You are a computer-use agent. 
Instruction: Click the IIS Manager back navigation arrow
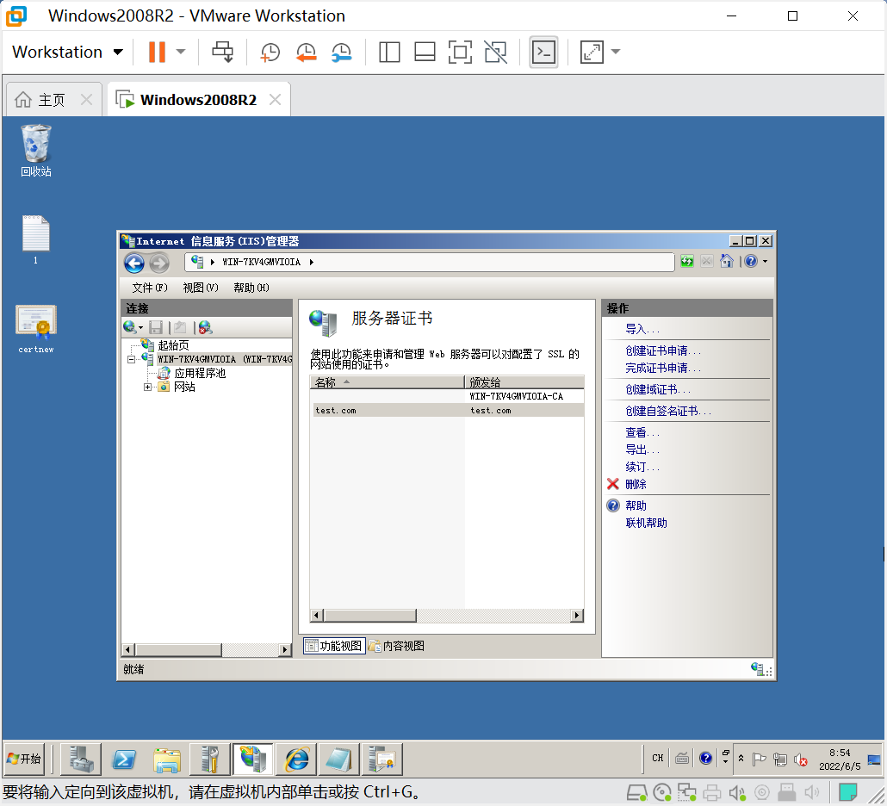[134, 263]
